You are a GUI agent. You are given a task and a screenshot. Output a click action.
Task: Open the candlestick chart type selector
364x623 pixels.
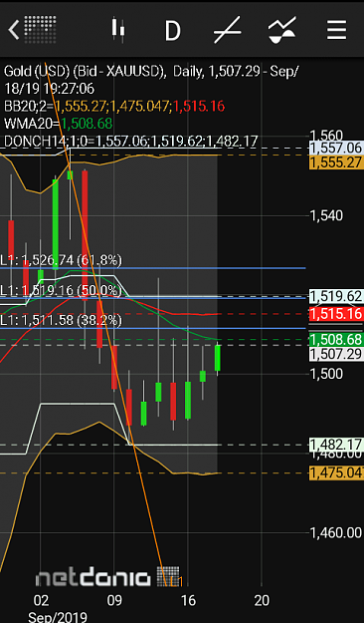click(x=117, y=29)
